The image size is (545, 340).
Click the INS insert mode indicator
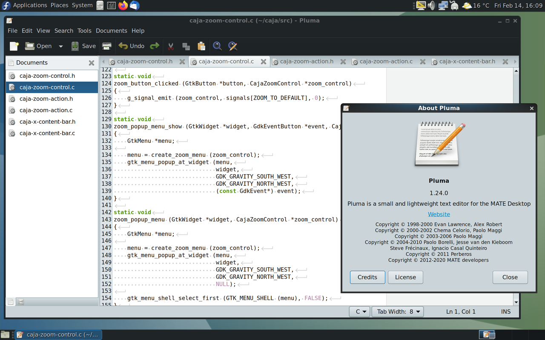click(x=506, y=312)
